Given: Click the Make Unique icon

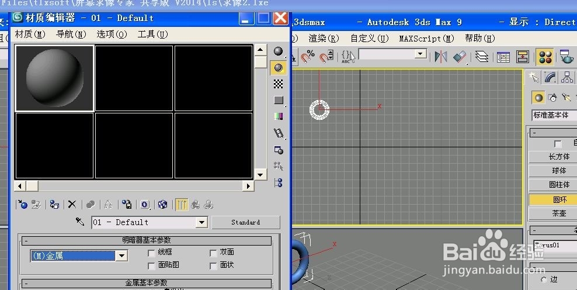Looking at the screenshot, I should (x=108, y=205).
